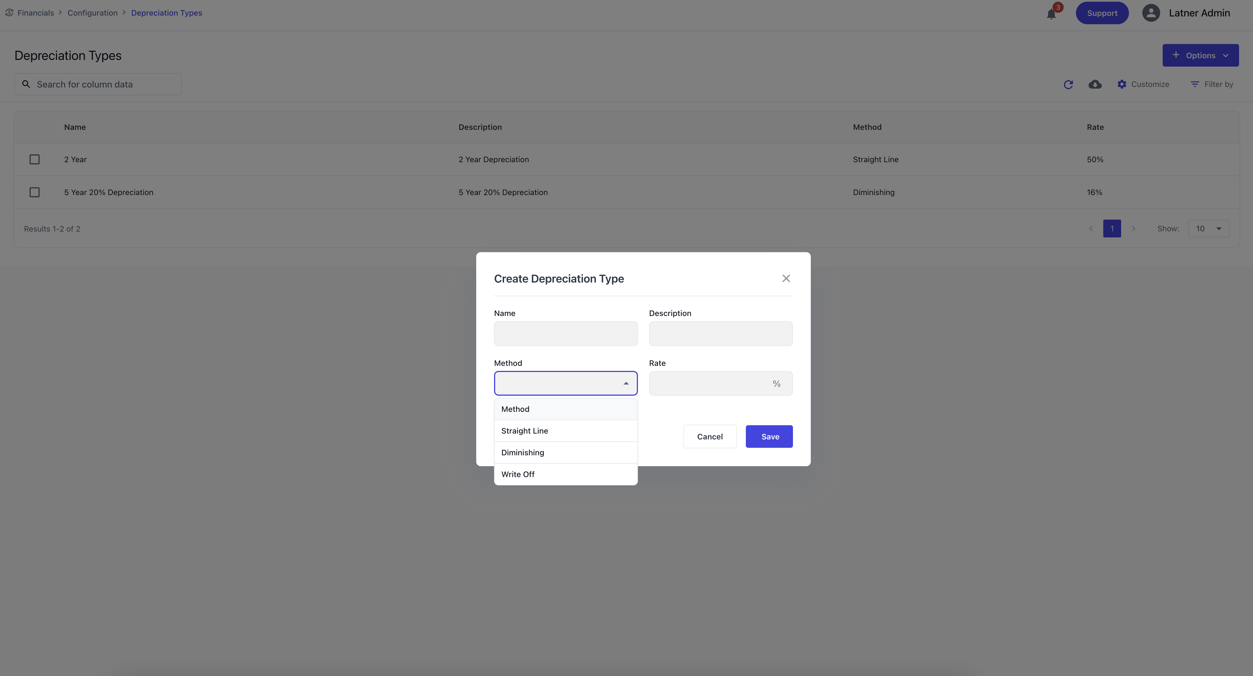
Task: Click the Rate percentage input field
Action: point(710,383)
